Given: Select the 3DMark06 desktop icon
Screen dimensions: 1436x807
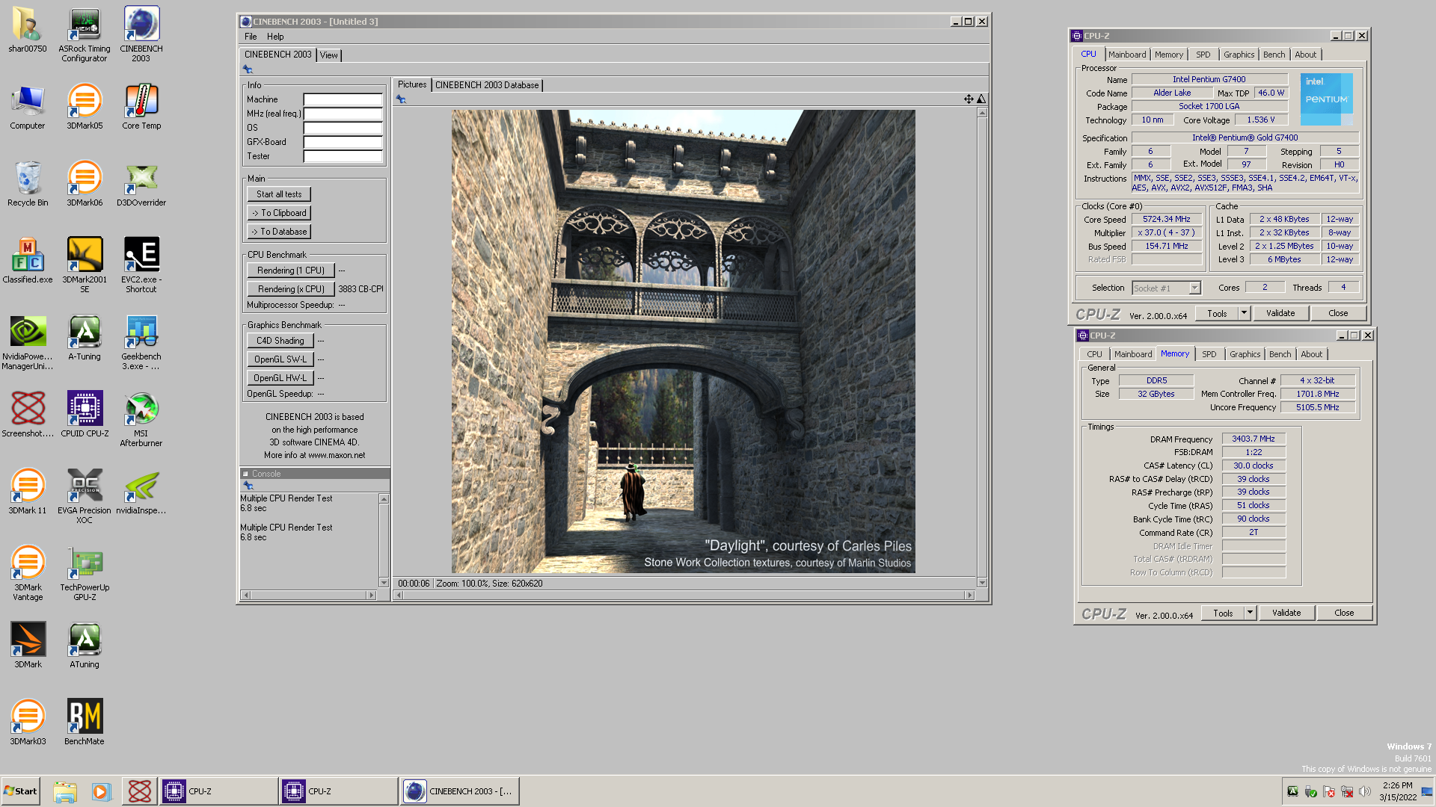Looking at the screenshot, I should coord(85,184).
